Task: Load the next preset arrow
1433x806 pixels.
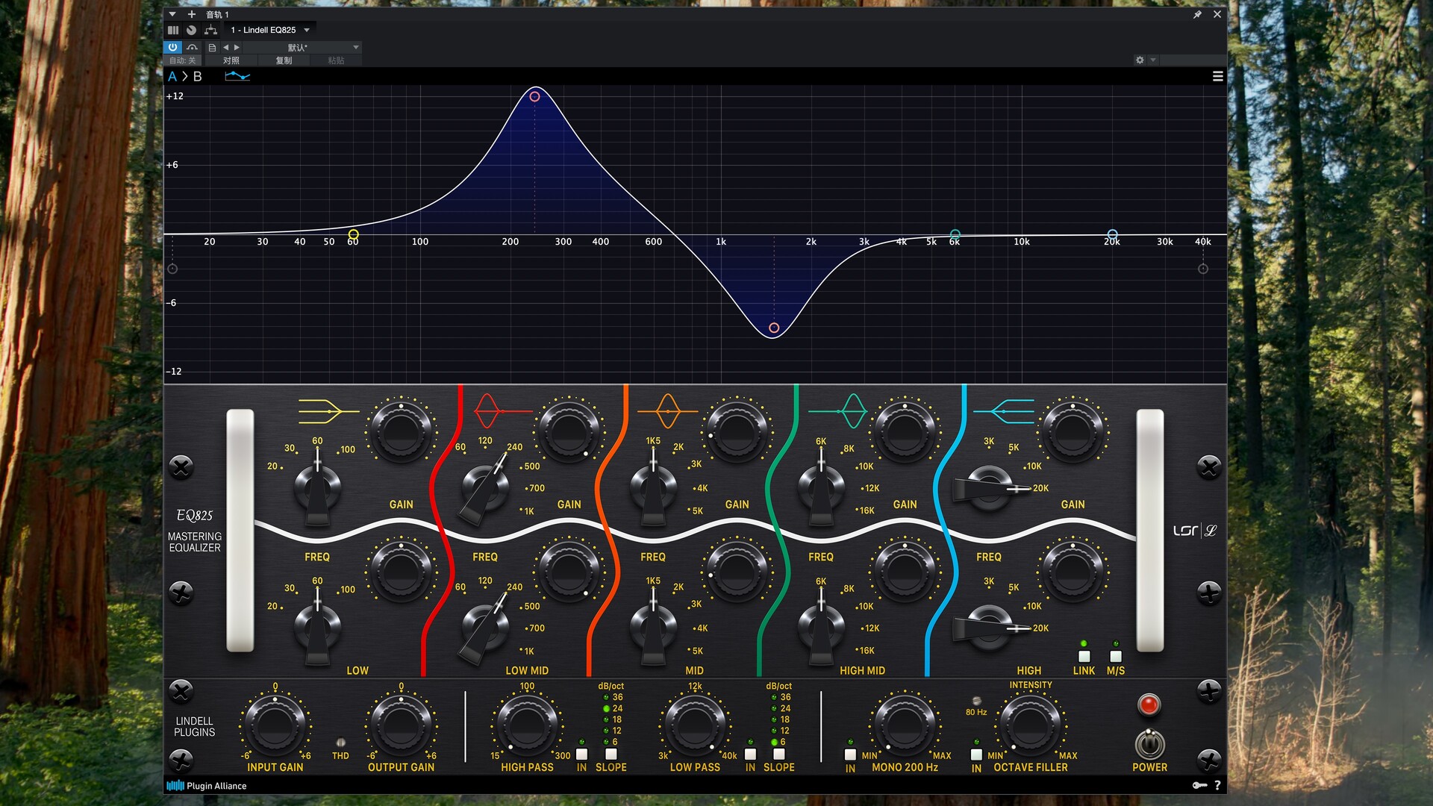Action: [237, 47]
